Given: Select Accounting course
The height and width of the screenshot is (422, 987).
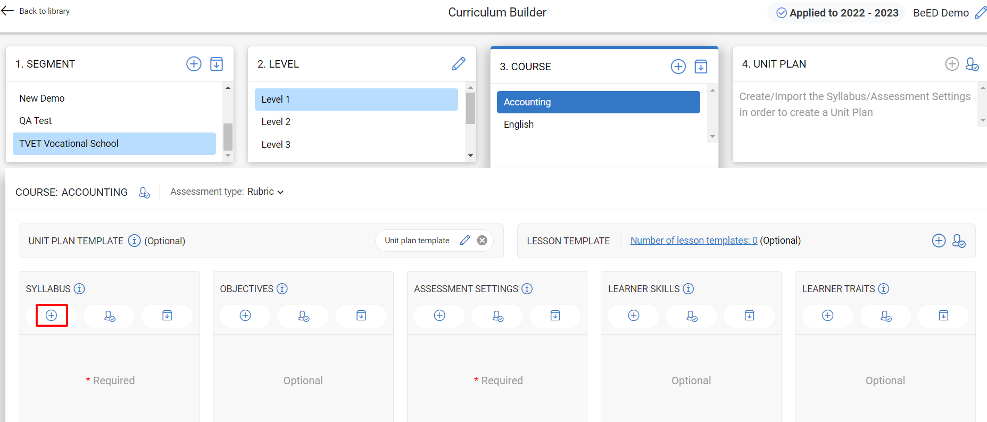Looking at the screenshot, I should (599, 102).
